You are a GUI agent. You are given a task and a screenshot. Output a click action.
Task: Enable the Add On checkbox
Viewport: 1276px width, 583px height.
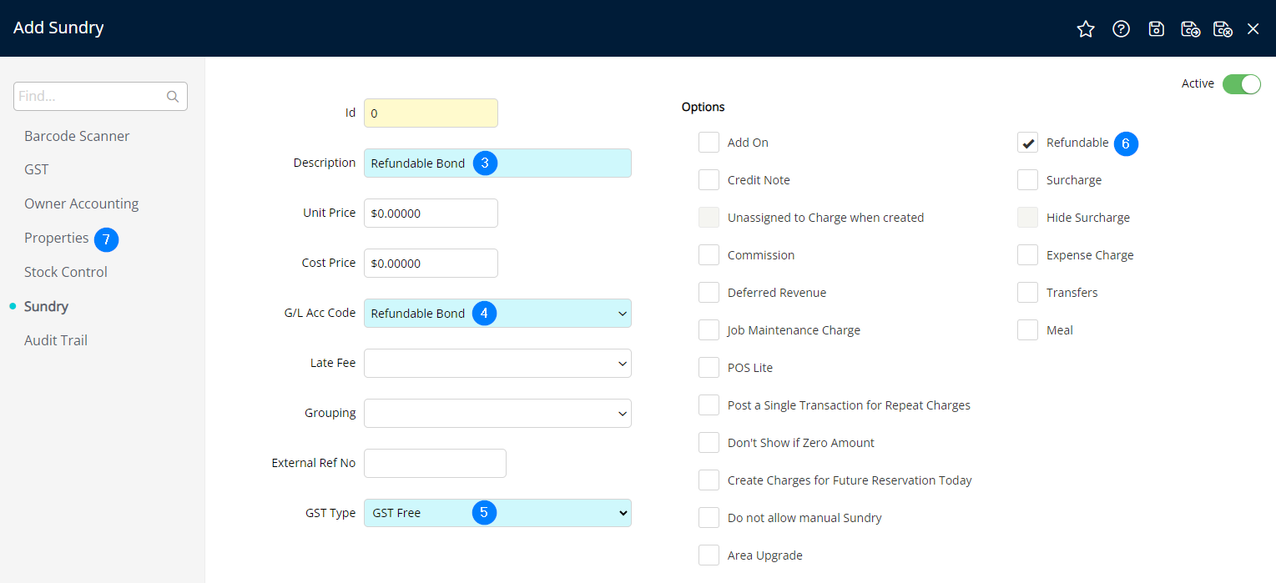709,143
